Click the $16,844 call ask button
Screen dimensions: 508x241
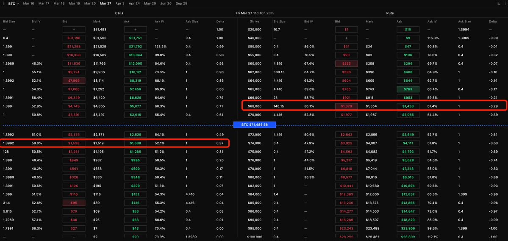coord(136,55)
